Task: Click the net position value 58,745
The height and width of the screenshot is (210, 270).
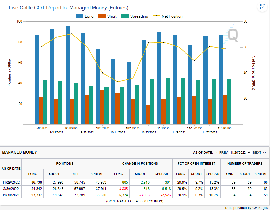Action: pyautogui.click(x=79, y=182)
